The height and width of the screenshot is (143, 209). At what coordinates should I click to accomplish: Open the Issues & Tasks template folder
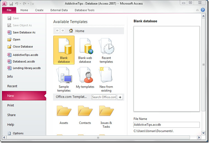(106, 117)
